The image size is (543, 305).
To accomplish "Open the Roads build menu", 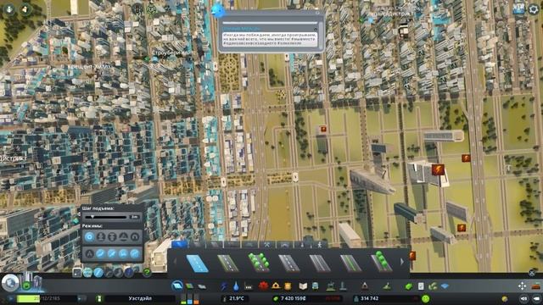I will (x=177, y=286).
